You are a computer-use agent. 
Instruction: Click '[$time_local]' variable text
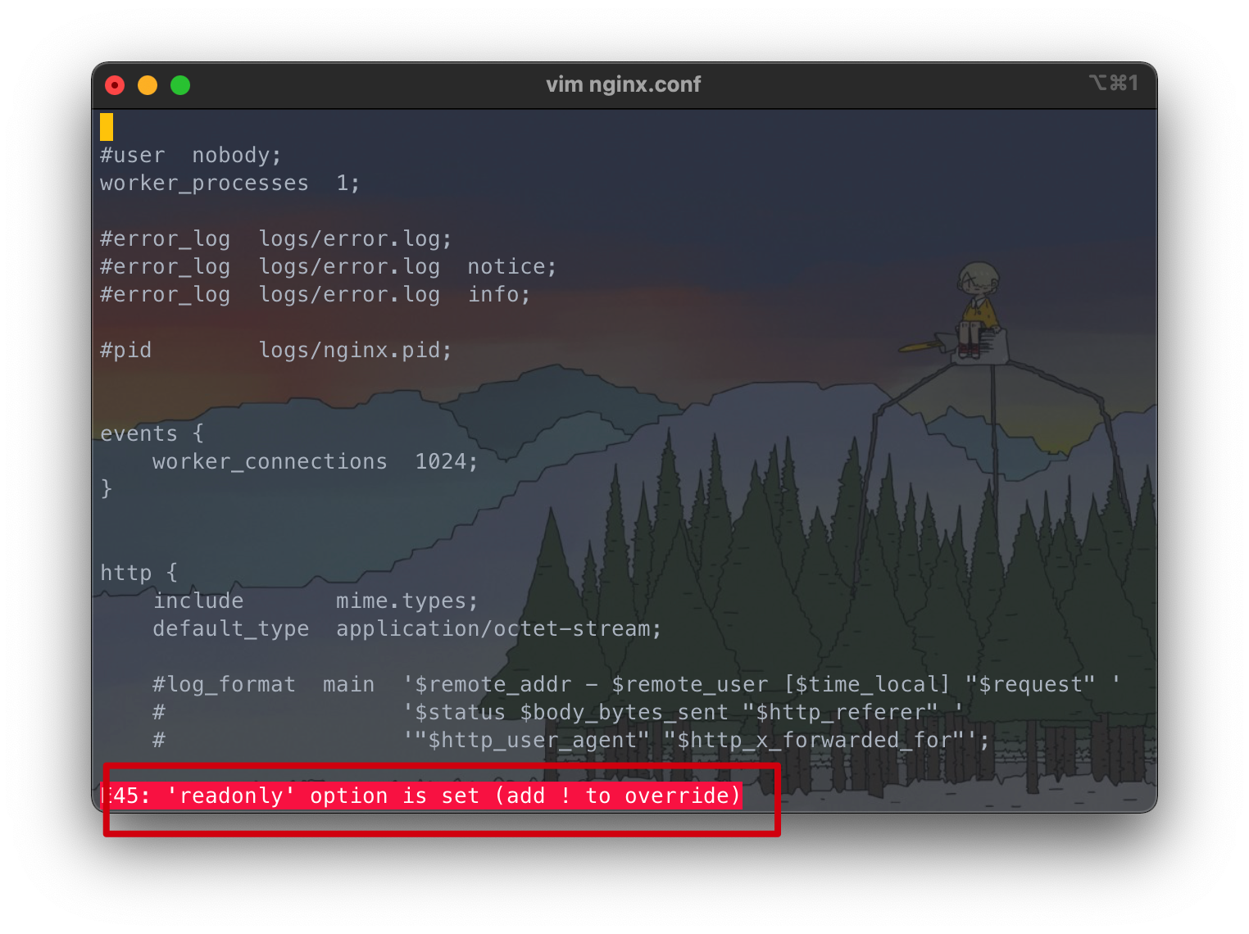[x=867, y=685]
